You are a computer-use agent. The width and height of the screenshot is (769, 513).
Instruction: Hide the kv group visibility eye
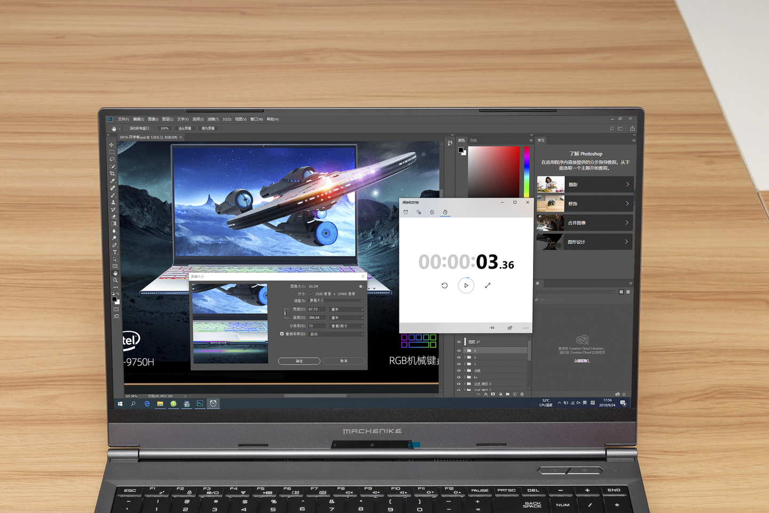(x=459, y=377)
